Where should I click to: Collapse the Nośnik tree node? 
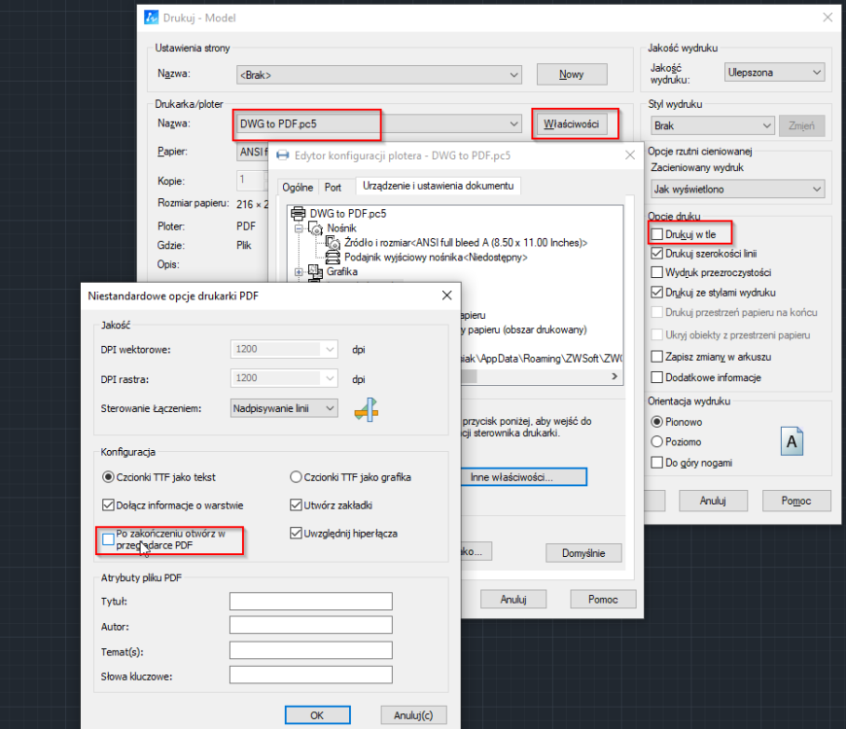(299, 228)
